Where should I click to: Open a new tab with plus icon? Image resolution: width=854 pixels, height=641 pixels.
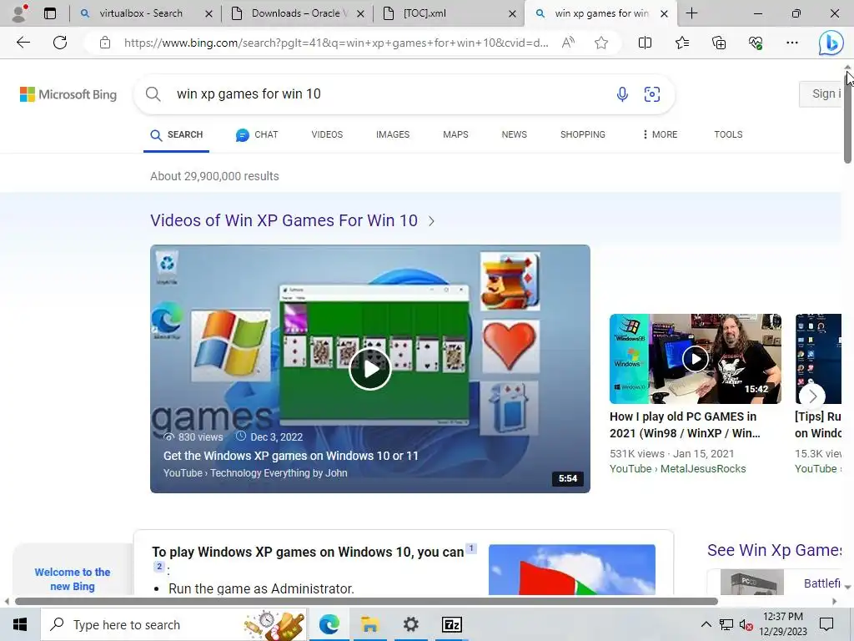pyautogui.click(x=691, y=13)
